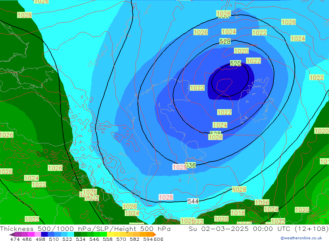Select the dark navy legend swatch above 510

point(44,234)
